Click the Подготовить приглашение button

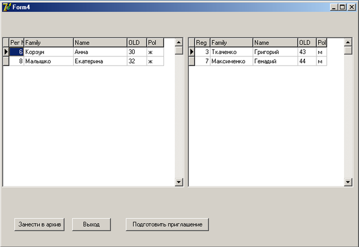tap(167, 225)
